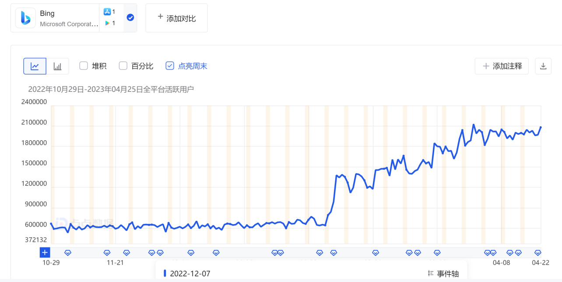Click the event axis list icon

(430, 273)
